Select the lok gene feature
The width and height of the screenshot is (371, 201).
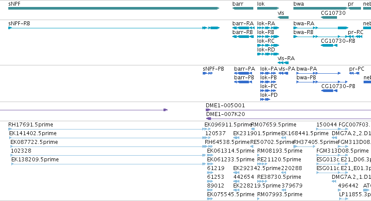268,8
